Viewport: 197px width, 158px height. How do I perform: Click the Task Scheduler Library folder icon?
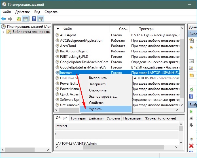(9, 32)
